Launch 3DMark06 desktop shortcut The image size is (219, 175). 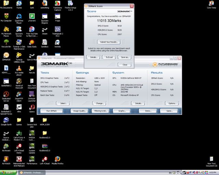(6, 56)
